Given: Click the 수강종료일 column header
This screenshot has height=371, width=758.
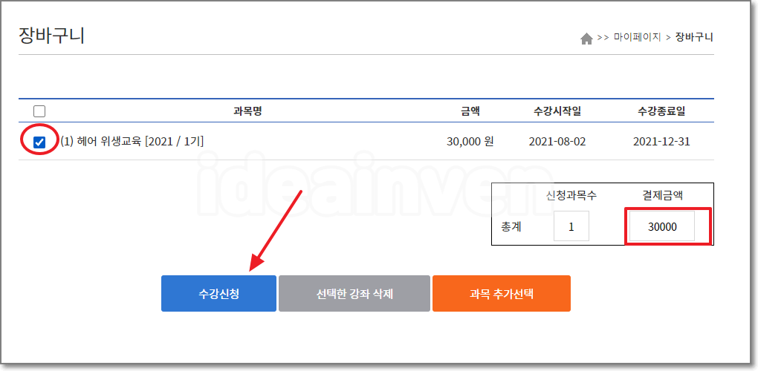Looking at the screenshot, I should point(661,111).
